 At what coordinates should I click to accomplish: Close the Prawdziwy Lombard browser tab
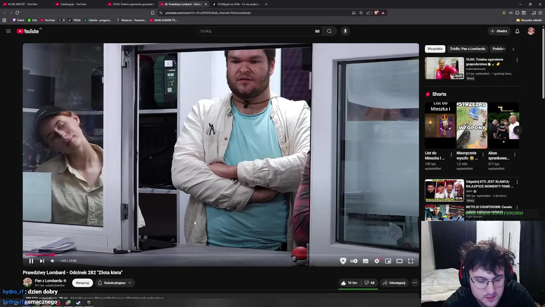coord(206,4)
